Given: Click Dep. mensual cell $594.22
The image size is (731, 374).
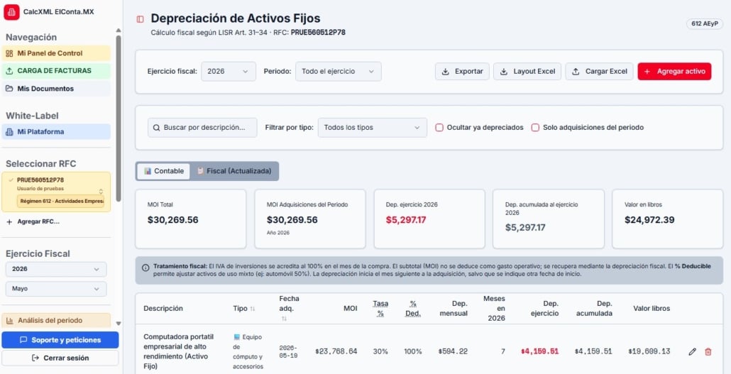Looking at the screenshot, I should pyautogui.click(x=453, y=351).
